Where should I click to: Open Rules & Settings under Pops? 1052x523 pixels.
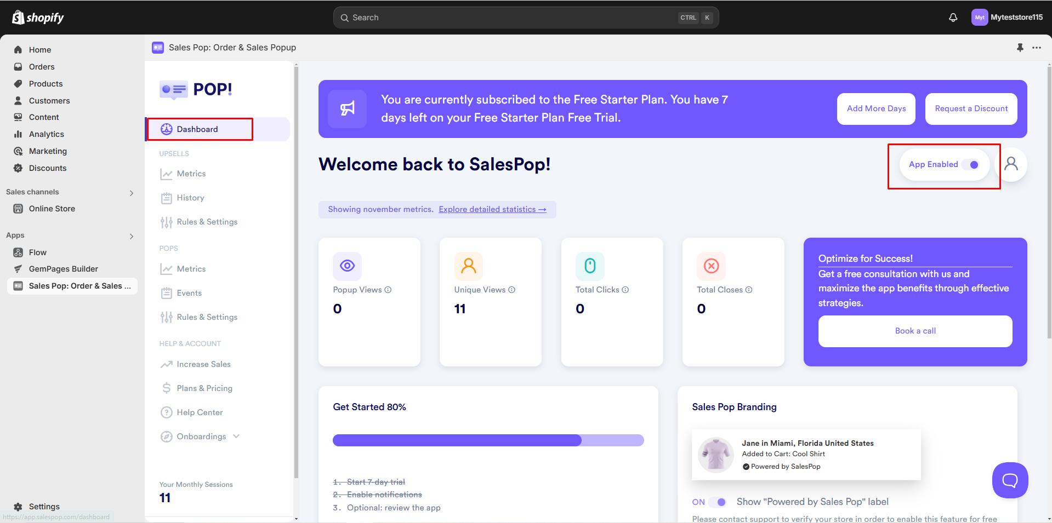(207, 317)
